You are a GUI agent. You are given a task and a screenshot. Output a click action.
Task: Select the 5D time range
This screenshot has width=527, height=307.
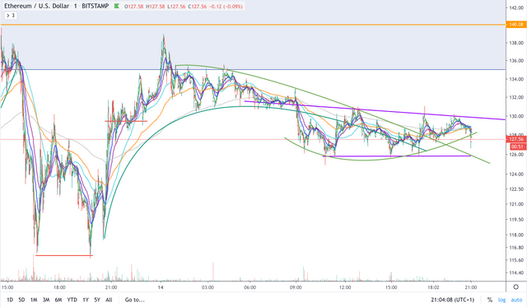coord(21,300)
